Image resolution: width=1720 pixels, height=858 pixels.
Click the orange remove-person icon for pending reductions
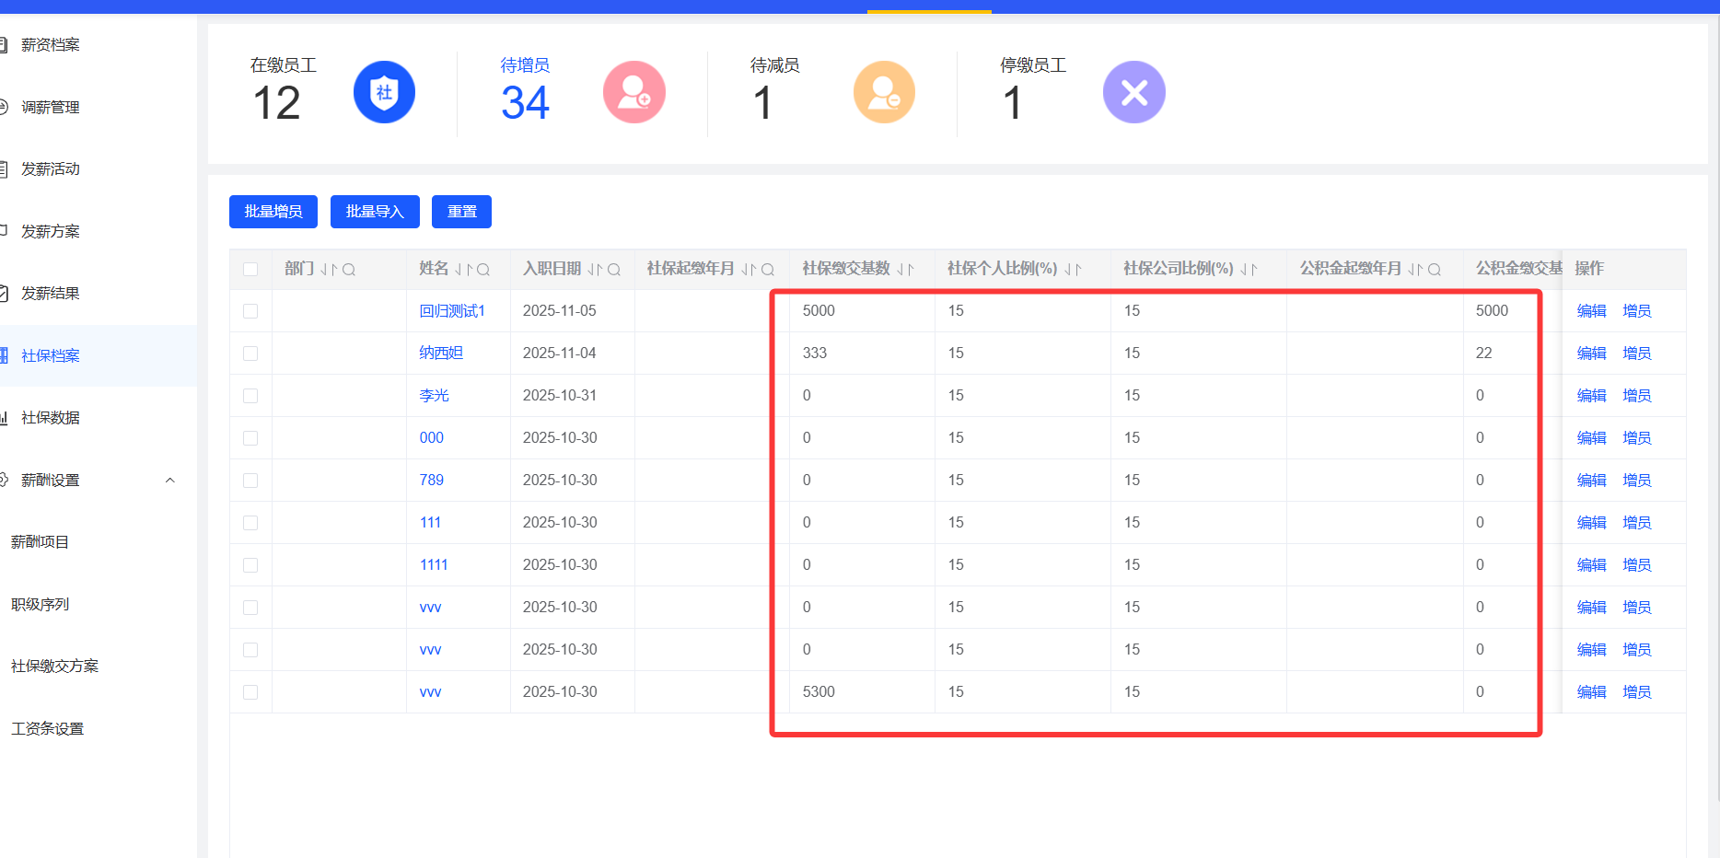884,92
